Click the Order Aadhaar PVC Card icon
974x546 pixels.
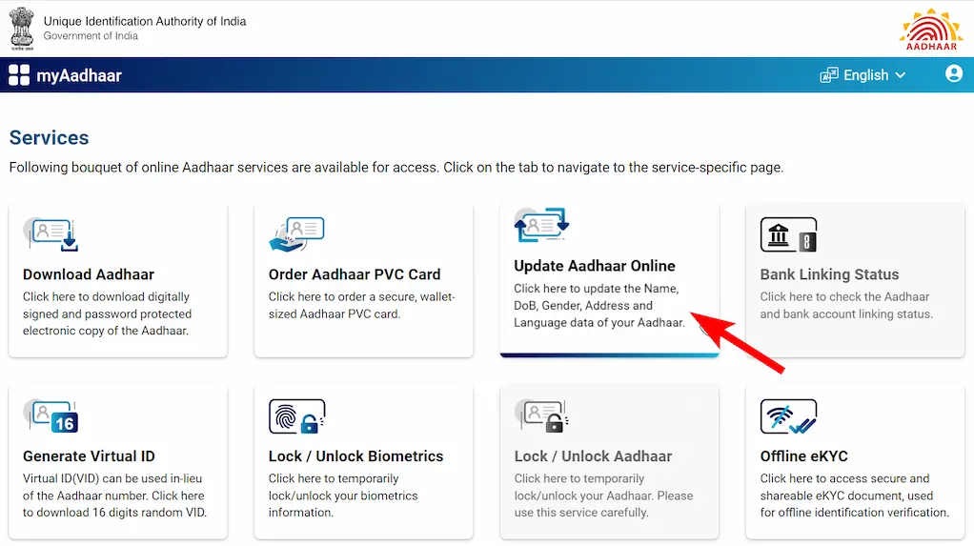297,234
